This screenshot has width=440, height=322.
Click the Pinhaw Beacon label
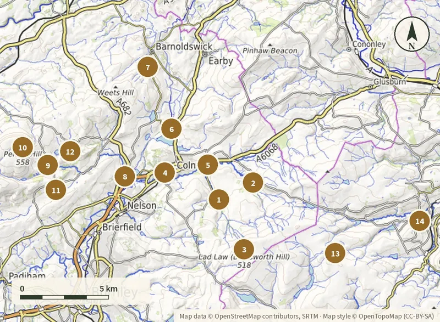(270, 50)
